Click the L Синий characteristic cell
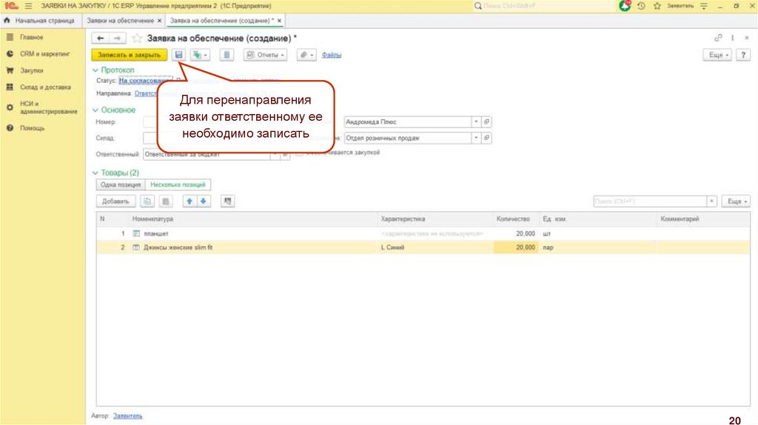Image resolution: width=758 pixels, height=425 pixels. tap(435, 247)
